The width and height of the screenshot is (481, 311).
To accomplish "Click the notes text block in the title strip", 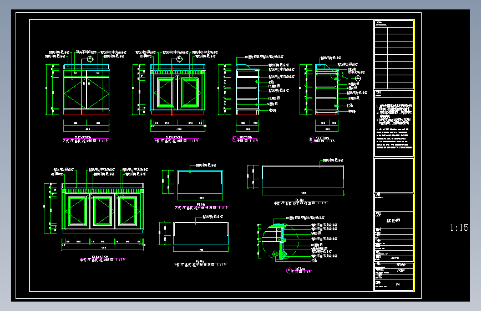I will pyautogui.click(x=394, y=126).
